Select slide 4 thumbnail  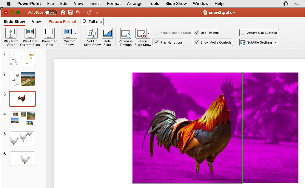pos(22,118)
